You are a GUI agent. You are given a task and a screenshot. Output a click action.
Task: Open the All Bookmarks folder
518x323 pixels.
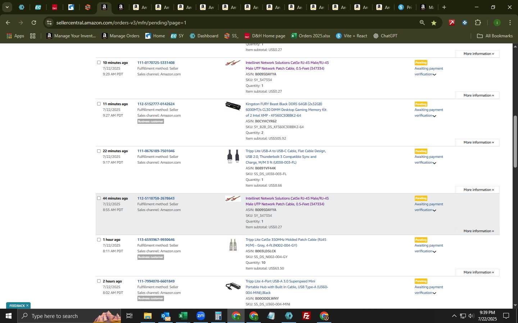click(495, 36)
